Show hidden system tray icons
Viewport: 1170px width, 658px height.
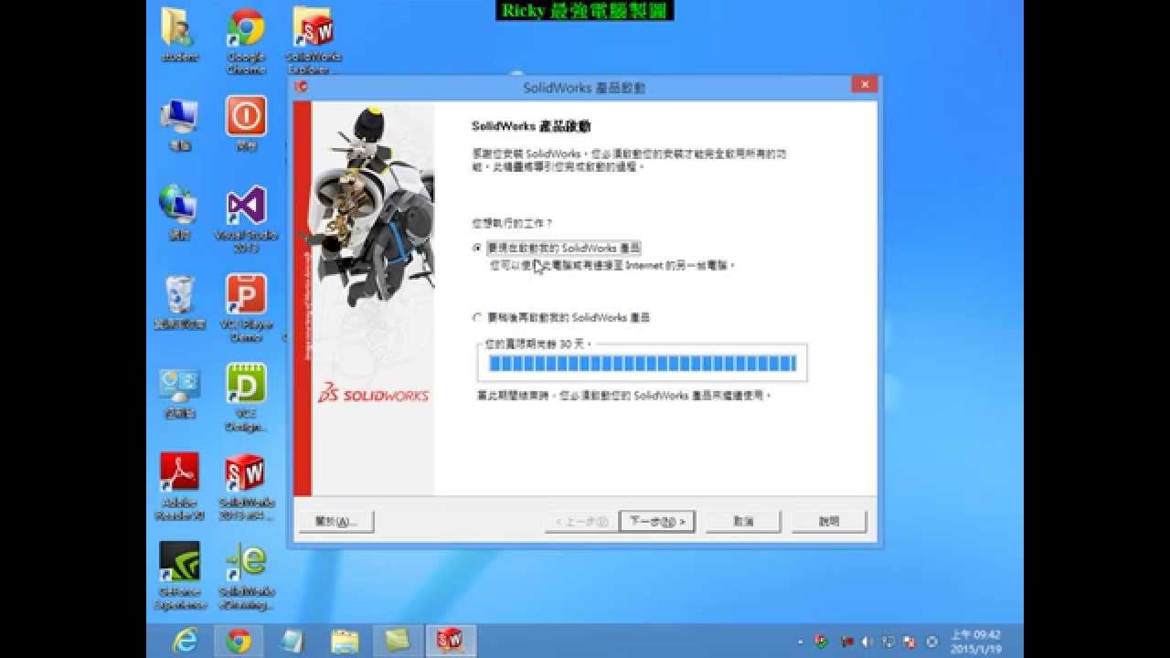click(801, 642)
